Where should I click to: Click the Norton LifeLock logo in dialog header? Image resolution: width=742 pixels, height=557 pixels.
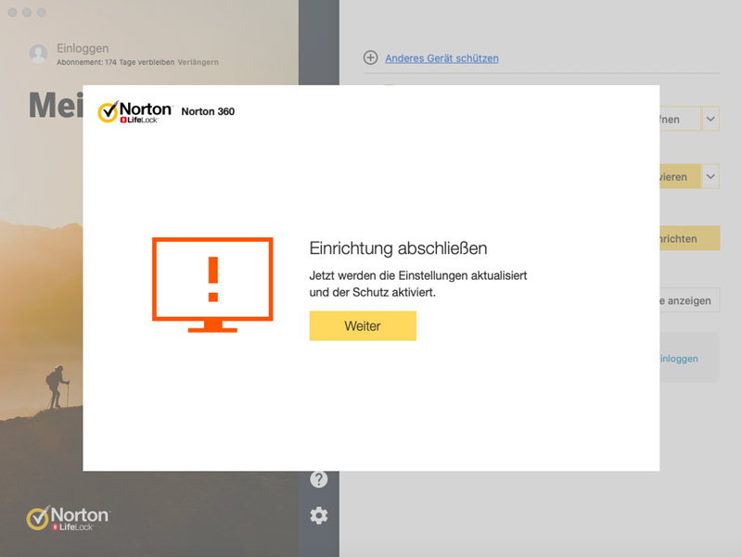coord(135,111)
